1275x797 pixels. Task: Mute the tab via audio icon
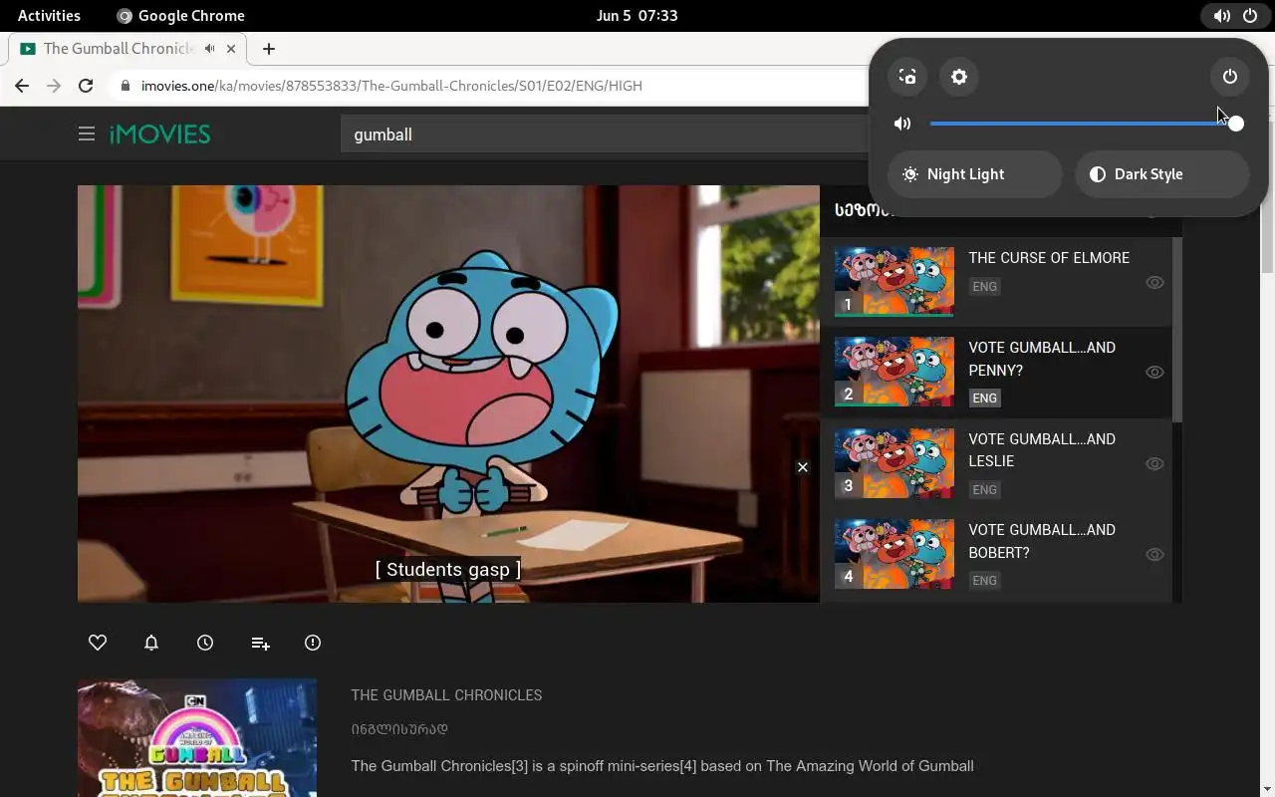[209, 48]
